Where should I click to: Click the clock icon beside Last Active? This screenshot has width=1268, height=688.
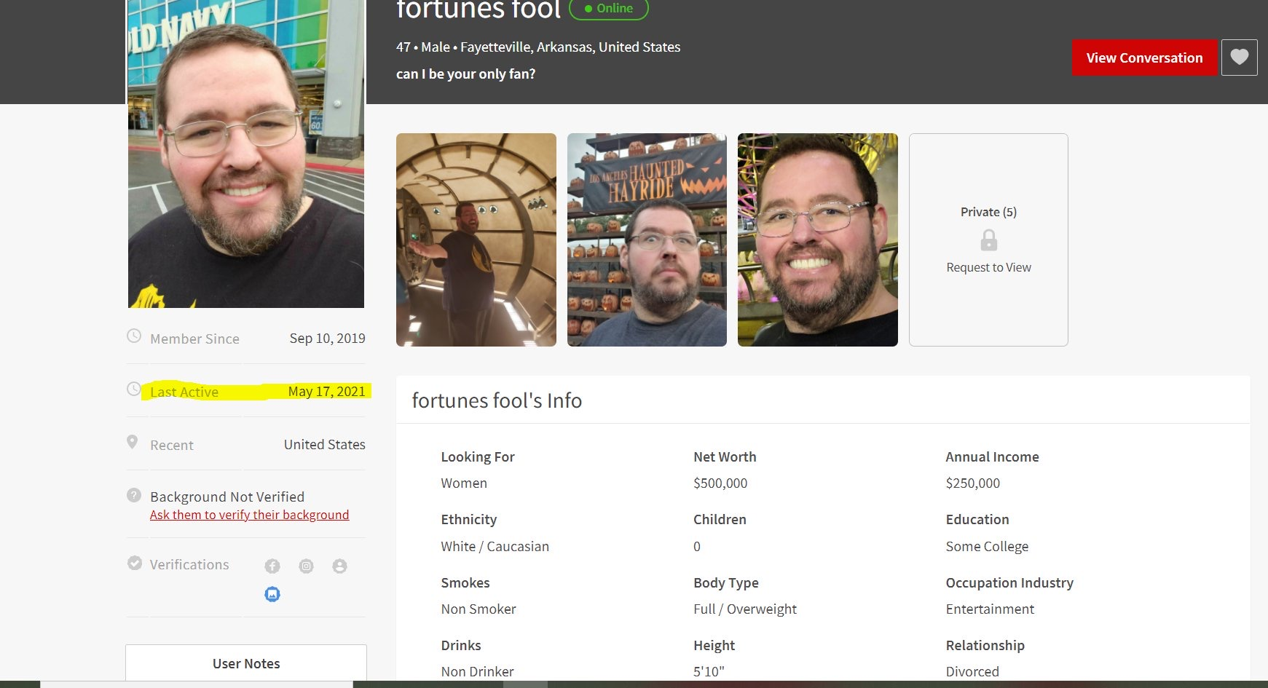tap(134, 390)
